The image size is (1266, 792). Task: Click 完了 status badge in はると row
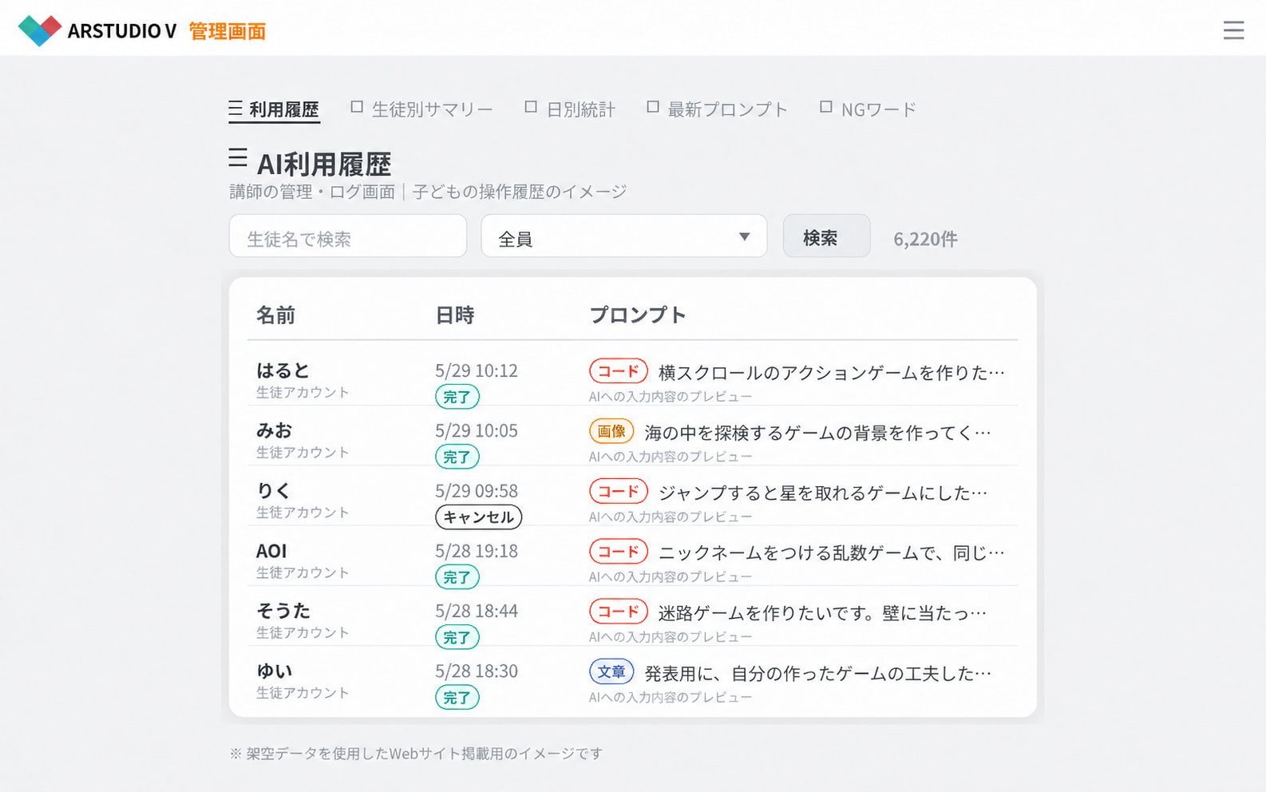point(457,397)
